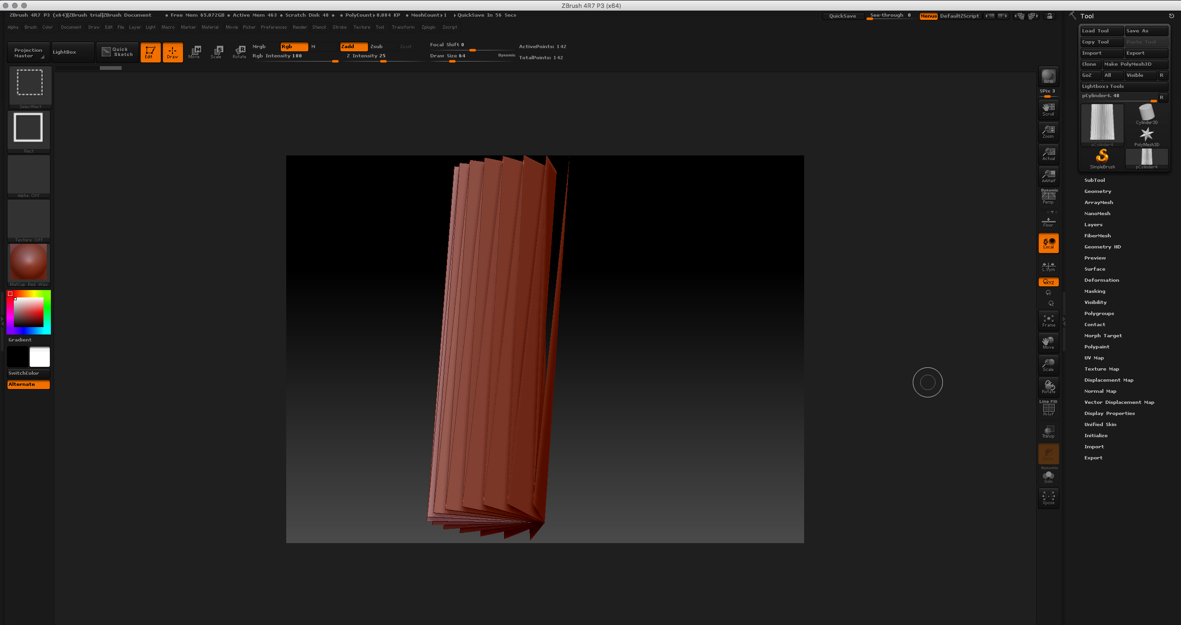Toggle Zadd sculpting mode off

pyautogui.click(x=353, y=46)
